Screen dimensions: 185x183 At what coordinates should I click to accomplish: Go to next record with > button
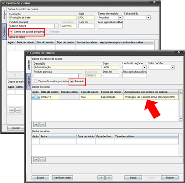coord(109,178)
